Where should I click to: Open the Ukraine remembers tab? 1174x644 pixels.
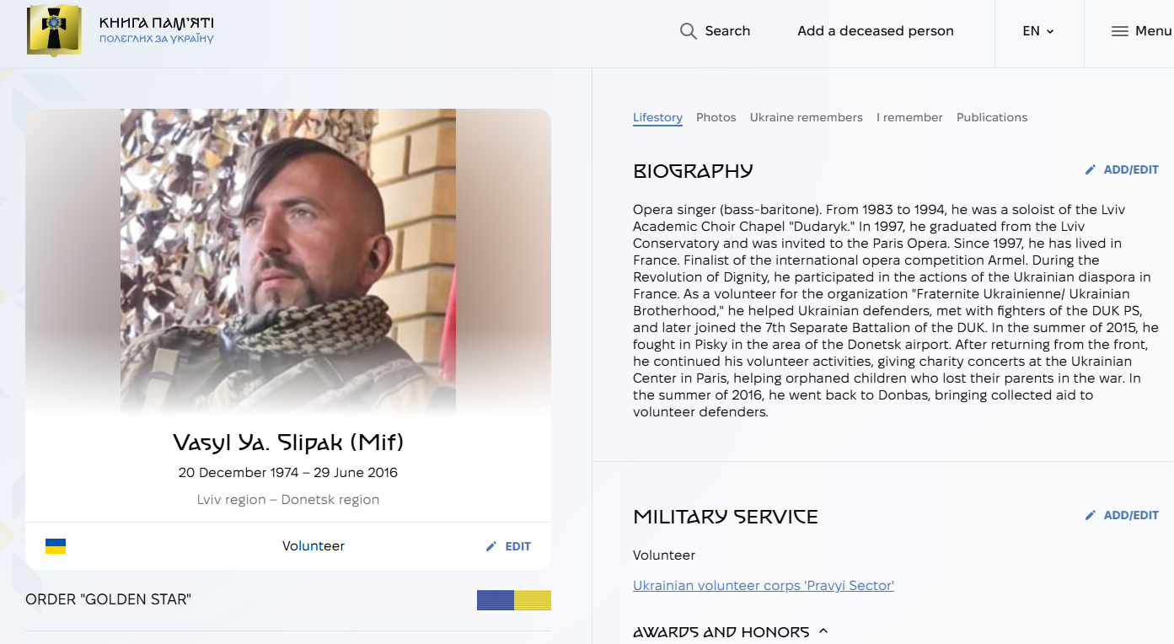[x=806, y=117]
